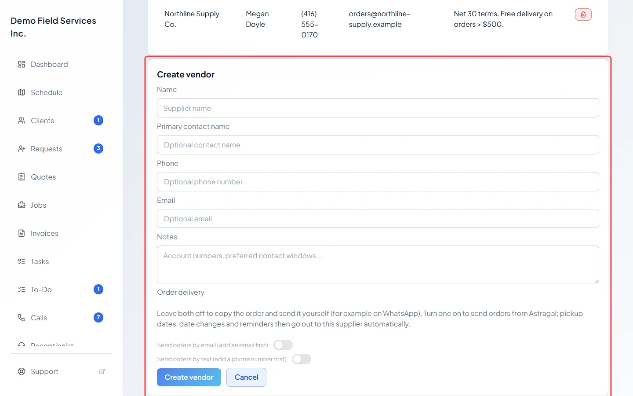Go to the Schedule page

pyautogui.click(x=62, y=92)
